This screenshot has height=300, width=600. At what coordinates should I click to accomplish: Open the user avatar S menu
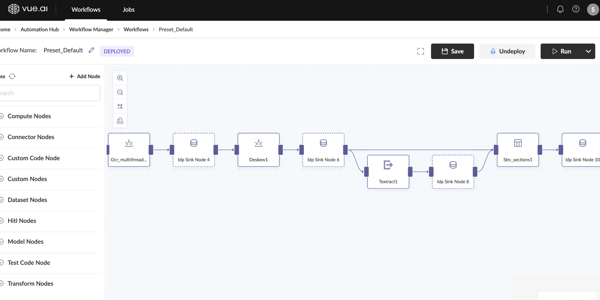click(x=593, y=9)
